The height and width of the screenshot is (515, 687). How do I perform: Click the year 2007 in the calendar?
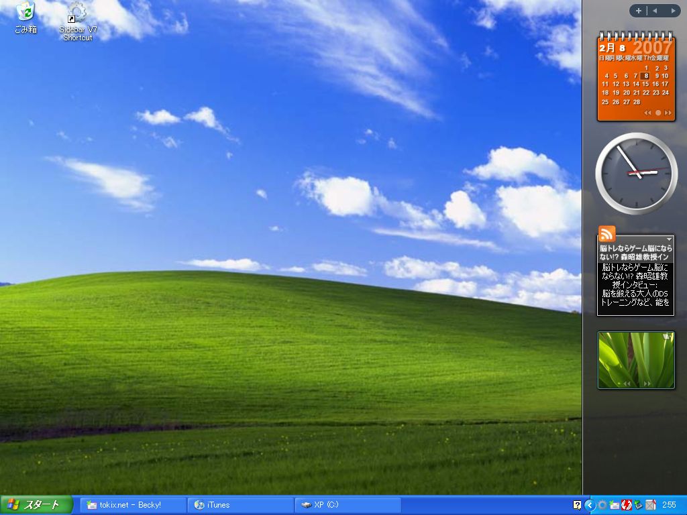pos(652,48)
